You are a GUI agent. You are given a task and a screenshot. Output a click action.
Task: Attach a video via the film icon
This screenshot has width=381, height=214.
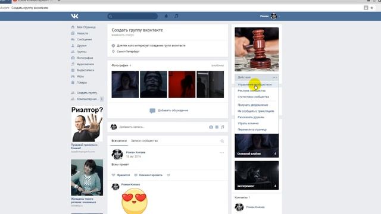(x=217, y=127)
